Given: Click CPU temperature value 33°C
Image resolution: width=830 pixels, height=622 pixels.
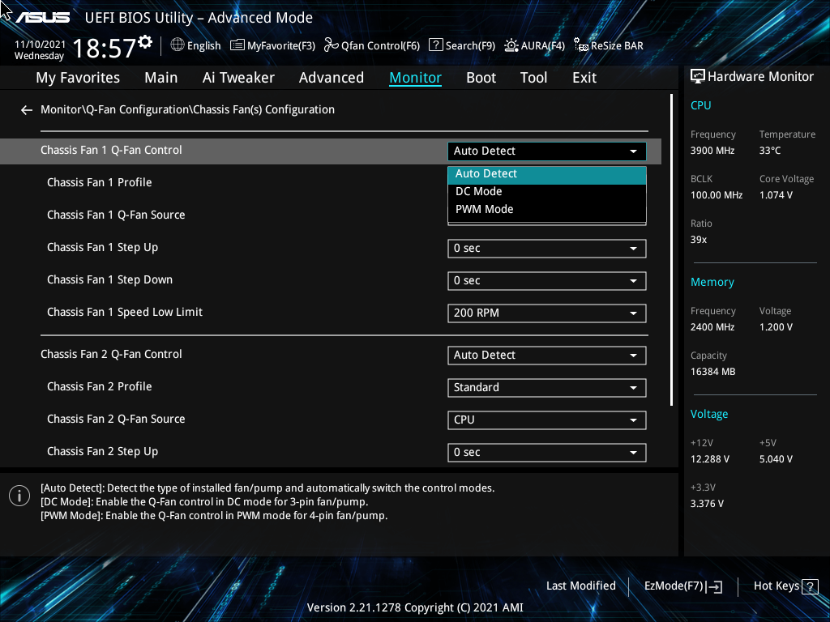Looking at the screenshot, I should pyautogui.click(x=770, y=151).
